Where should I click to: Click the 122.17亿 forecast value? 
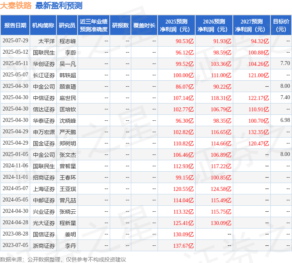258,98
